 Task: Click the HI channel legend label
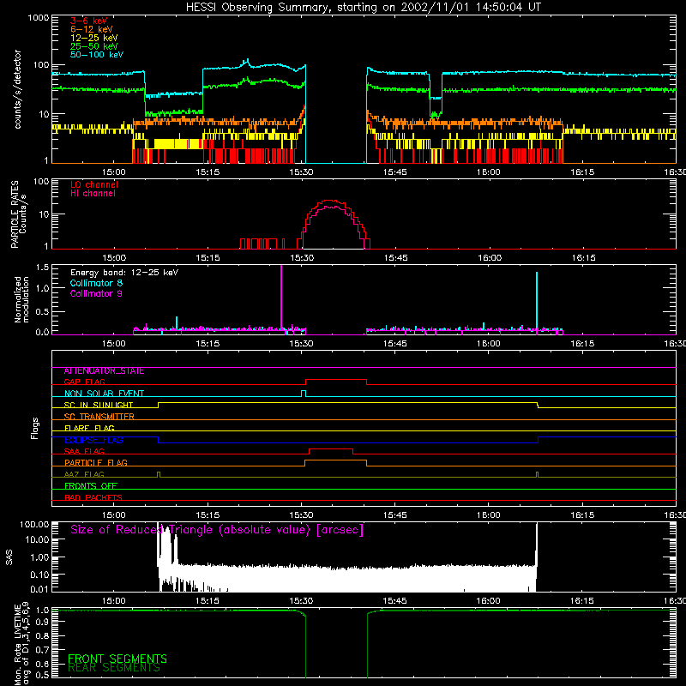point(93,193)
